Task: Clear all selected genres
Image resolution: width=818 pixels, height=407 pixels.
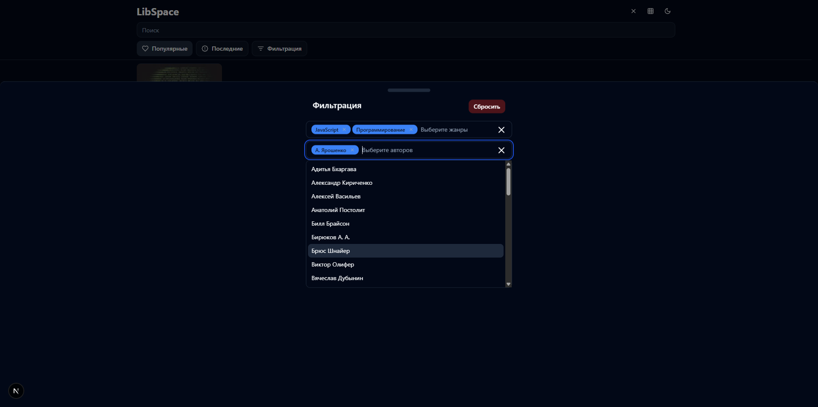Action: [x=501, y=130]
